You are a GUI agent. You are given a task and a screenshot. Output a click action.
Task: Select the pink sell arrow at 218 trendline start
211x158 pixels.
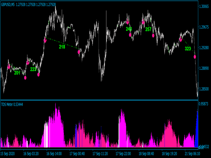pyautogui.click(x=45, y=40)
